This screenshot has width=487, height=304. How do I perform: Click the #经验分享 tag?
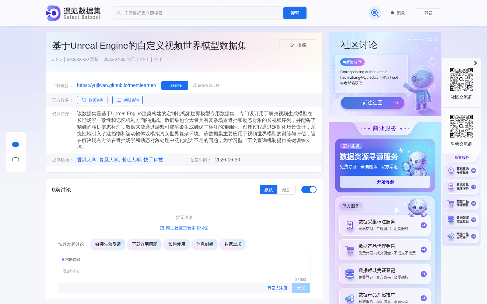click(x=352, y=62)
